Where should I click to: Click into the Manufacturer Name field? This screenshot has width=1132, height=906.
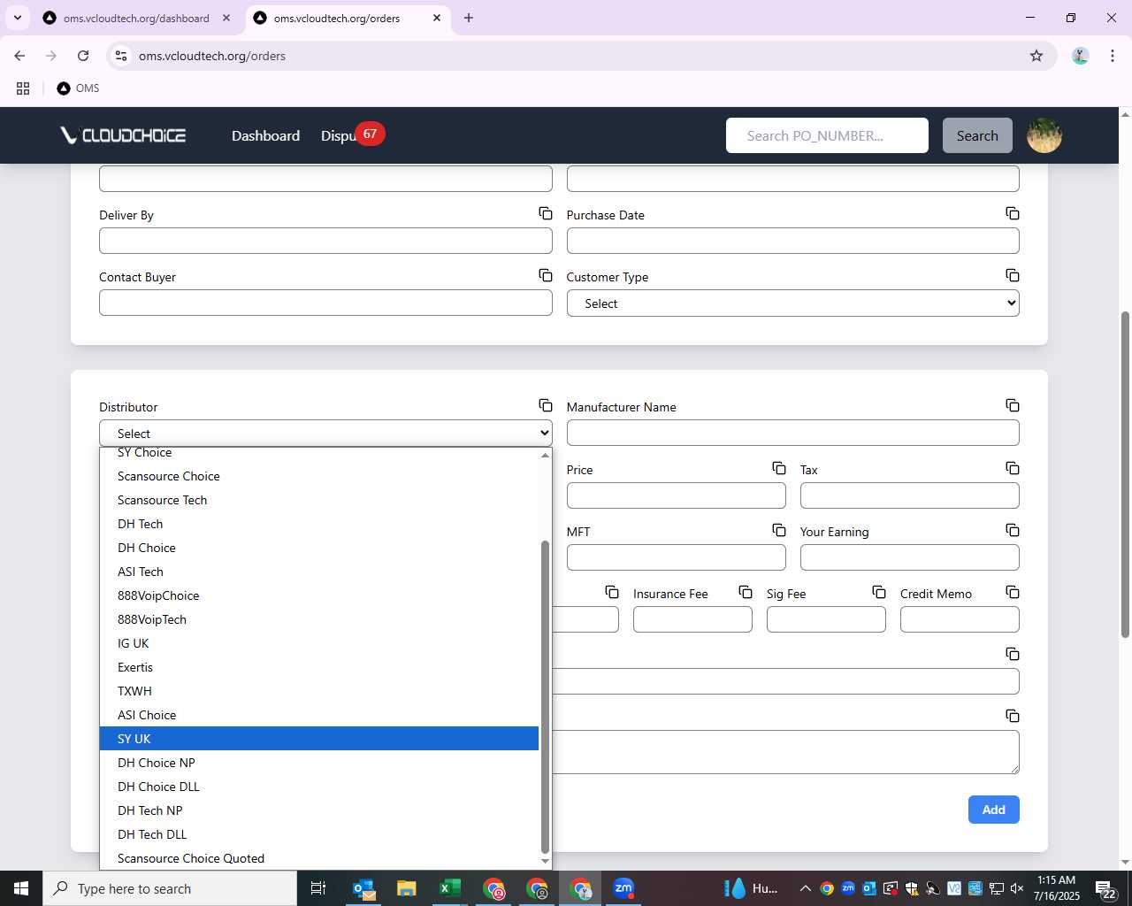click(x=792, y=433)
